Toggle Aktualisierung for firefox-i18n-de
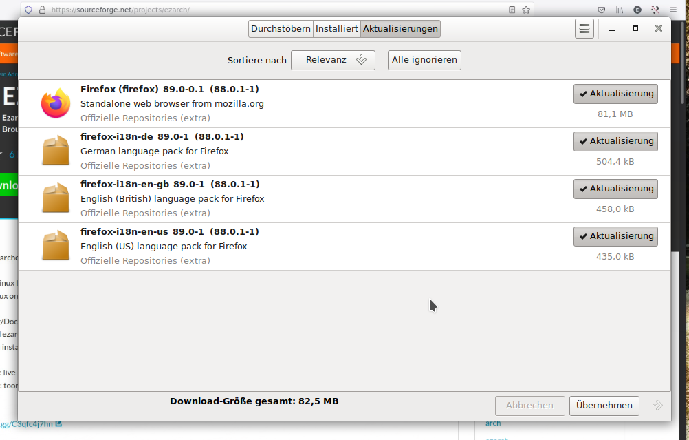This screenshot has height=440, width=689. click(x=615, y=141)
